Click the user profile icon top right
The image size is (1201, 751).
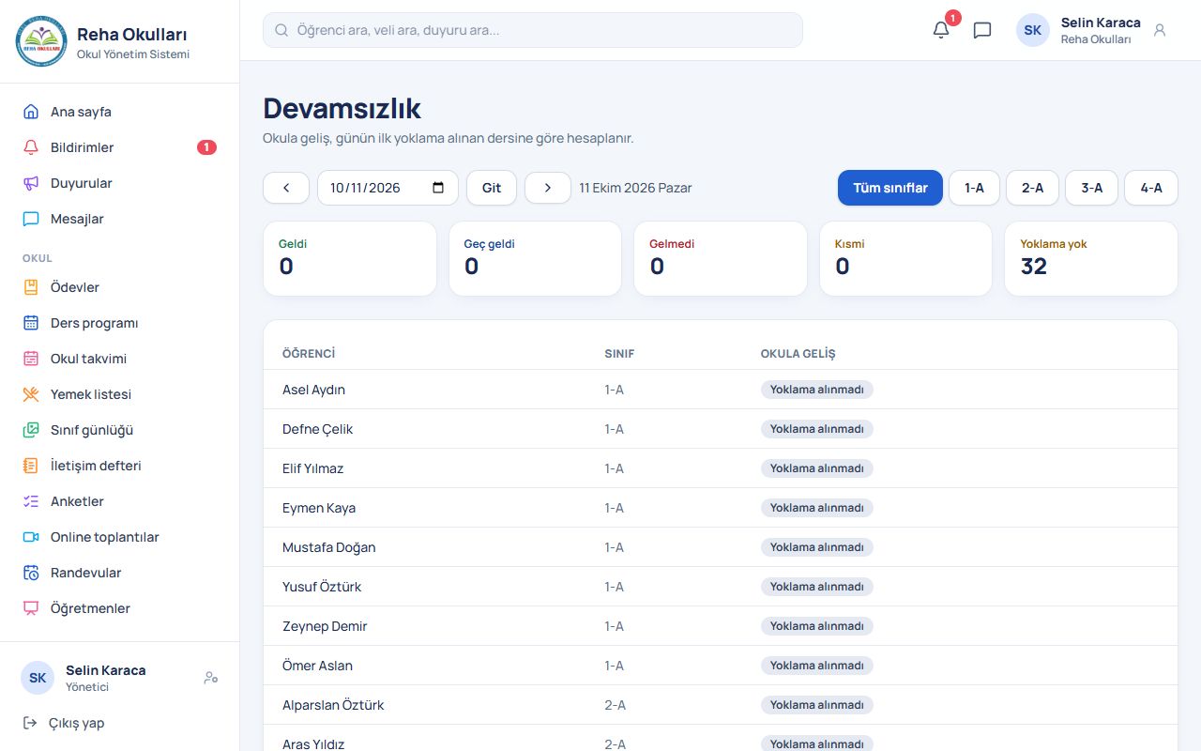pos(1160,30)
